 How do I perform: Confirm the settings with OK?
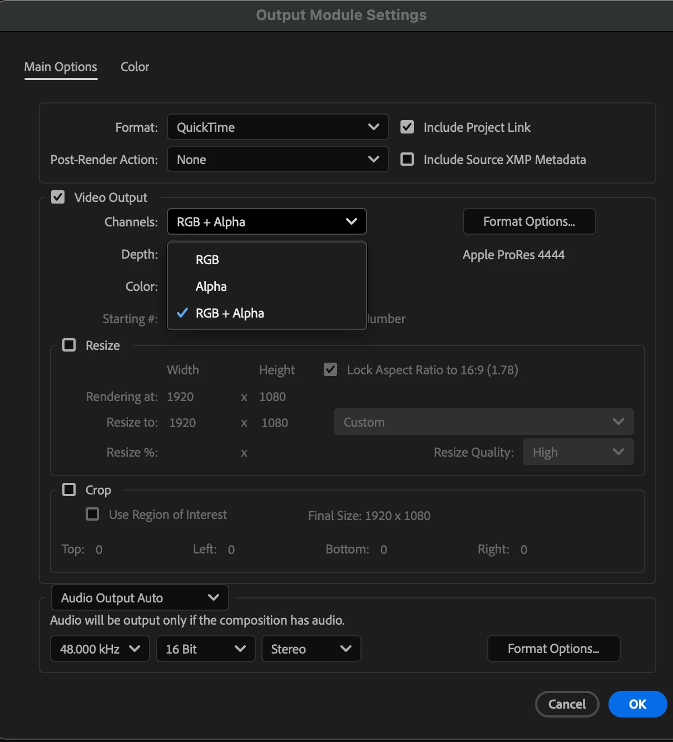click(x=637, y=704)
